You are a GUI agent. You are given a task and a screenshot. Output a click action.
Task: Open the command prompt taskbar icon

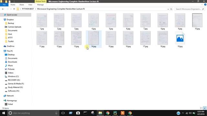(x=85, y=113)
